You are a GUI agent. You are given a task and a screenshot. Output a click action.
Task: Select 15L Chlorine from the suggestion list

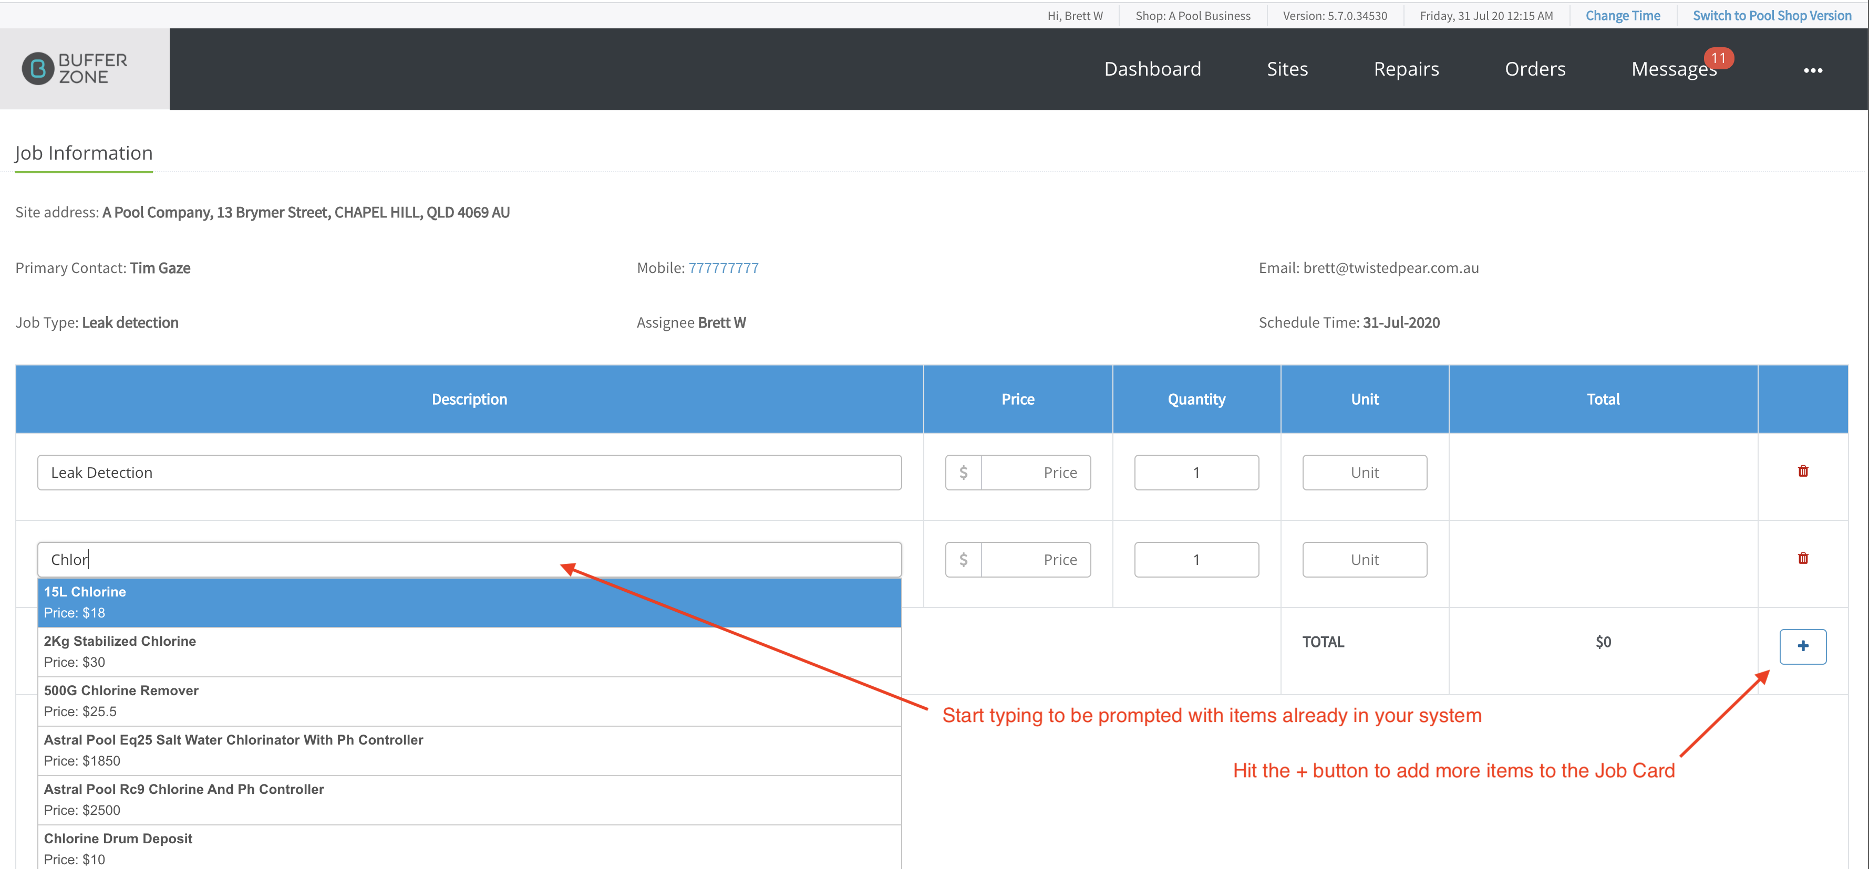(469, 602)
